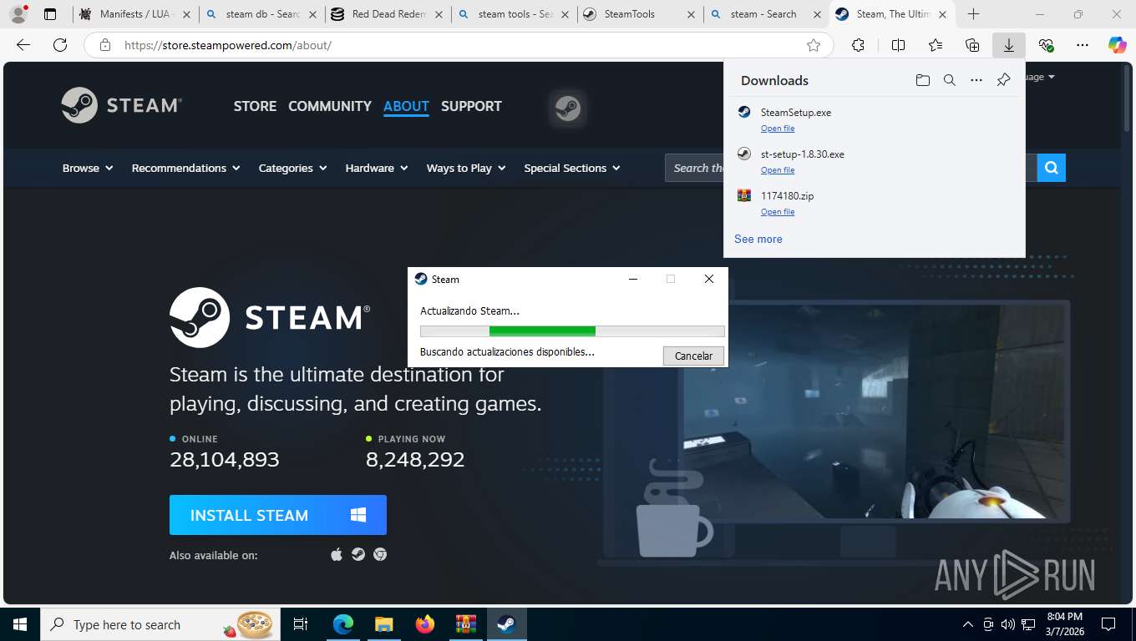
Task: Open the notifications center icon
Action: pos(1108,624)
